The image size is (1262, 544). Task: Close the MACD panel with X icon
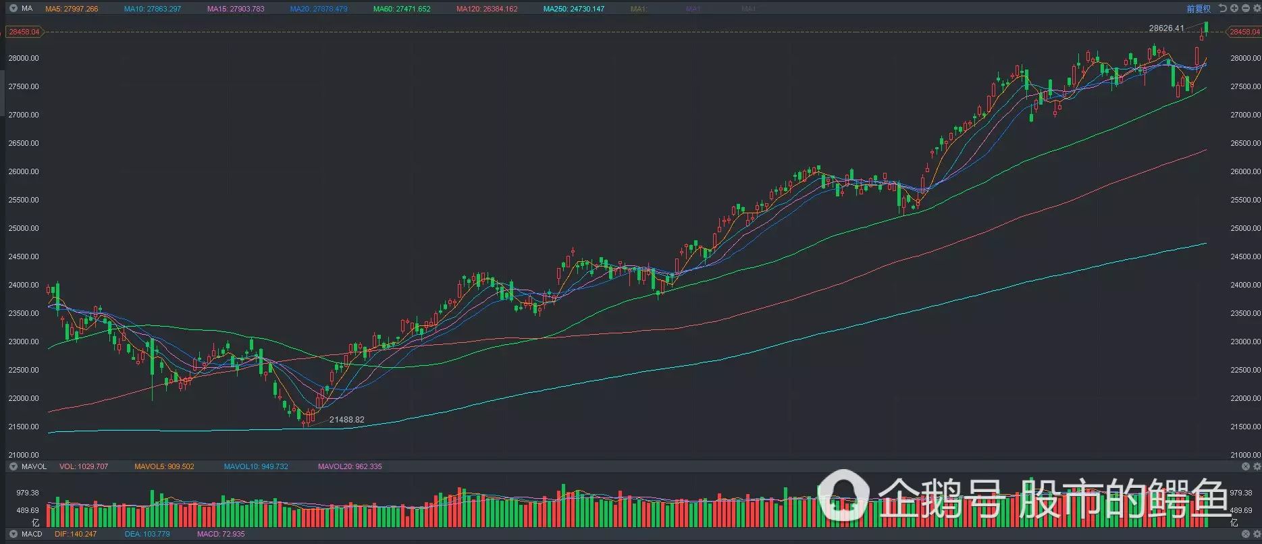(x=1246, y=534)
